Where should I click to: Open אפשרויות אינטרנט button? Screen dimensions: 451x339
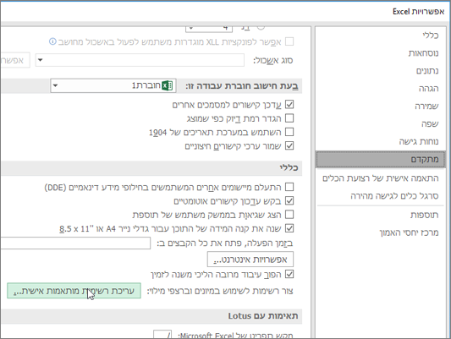(x=250, y=260)
